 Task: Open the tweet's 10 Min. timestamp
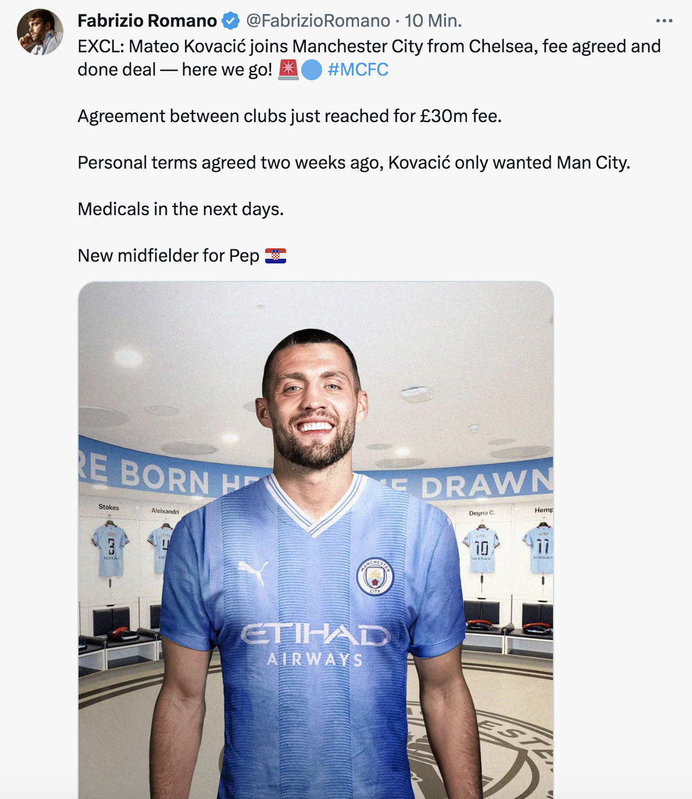(433, 21)
